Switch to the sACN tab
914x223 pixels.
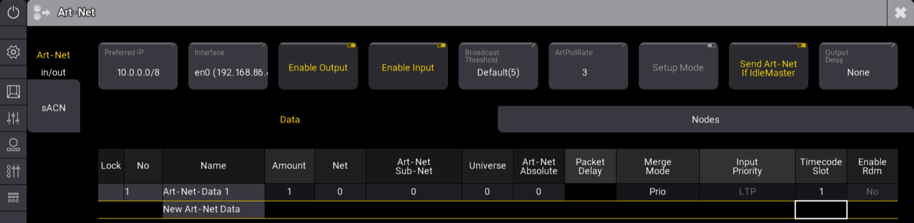[x=54, y=106]
